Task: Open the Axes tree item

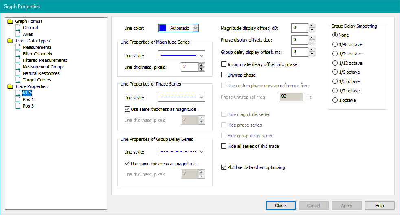Action: point(28,34)
